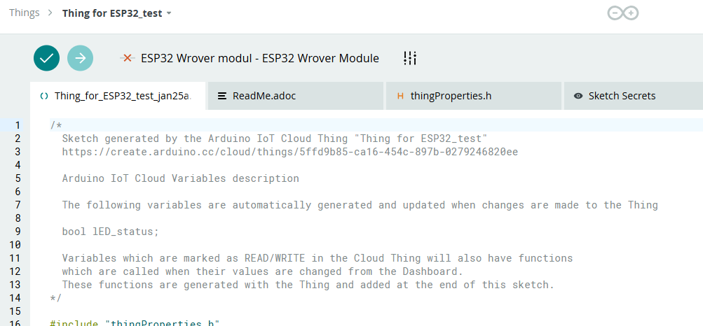
Task: Click the ReadMe.adoc tab list icon
Action: pos(222,96)
